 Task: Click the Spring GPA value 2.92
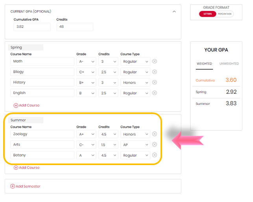(231, 92)
